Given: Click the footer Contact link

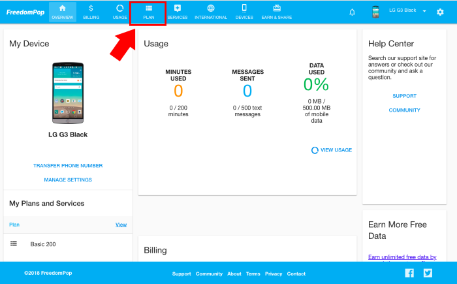Looking at the screenshot, I should (296, 274).
